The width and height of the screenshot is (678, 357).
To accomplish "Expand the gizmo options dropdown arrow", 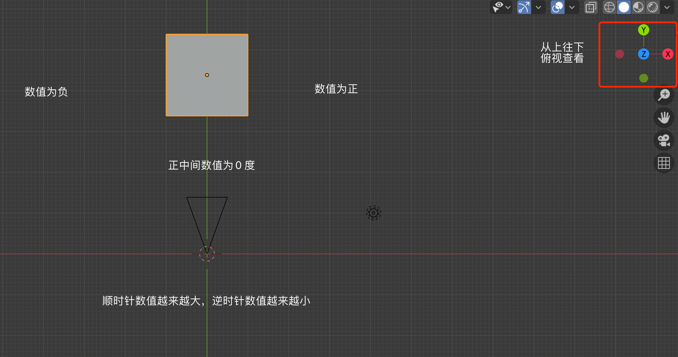I will pyautogui.click(x=538, y=7).
